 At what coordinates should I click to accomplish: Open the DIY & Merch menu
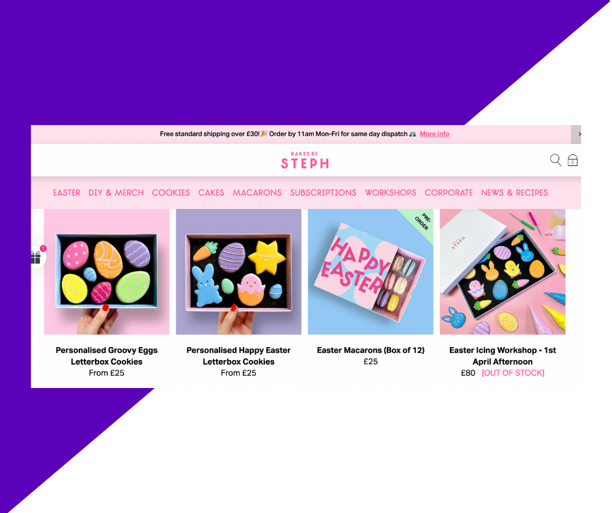coord(116,193)
